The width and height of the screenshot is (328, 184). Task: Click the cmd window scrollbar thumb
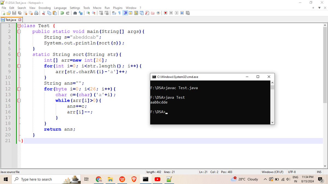pos(272,87)
